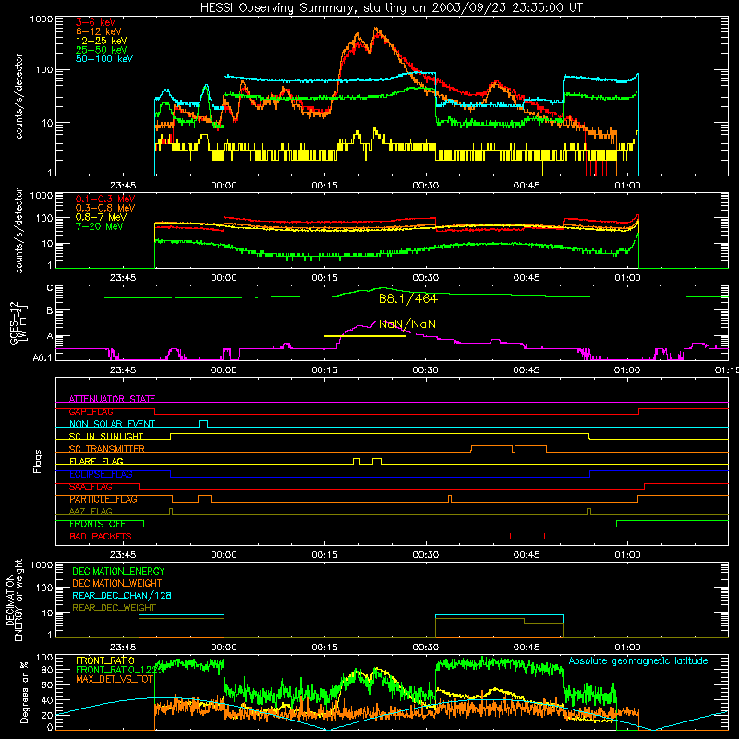Select the FRONTS_OFF flag label
This screenshot has height=739, width=739.
tap(97, 524)
